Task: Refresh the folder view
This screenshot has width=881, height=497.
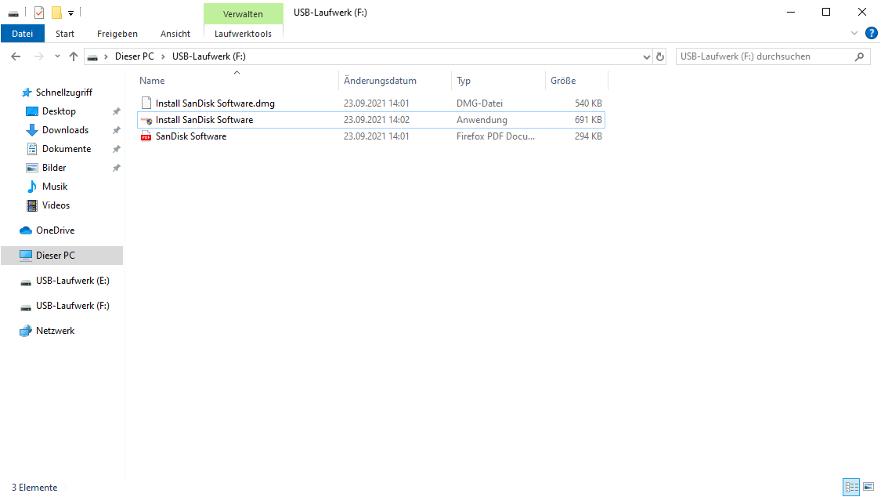Action: coord(660,56)
